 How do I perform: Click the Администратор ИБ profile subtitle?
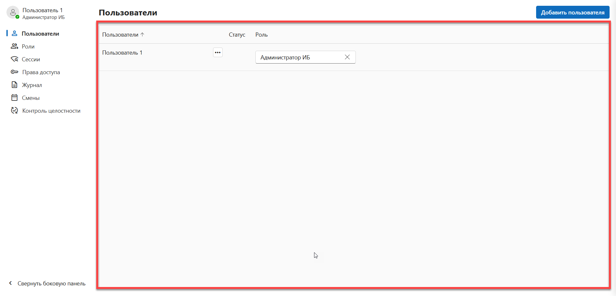(x=44, y=17)
